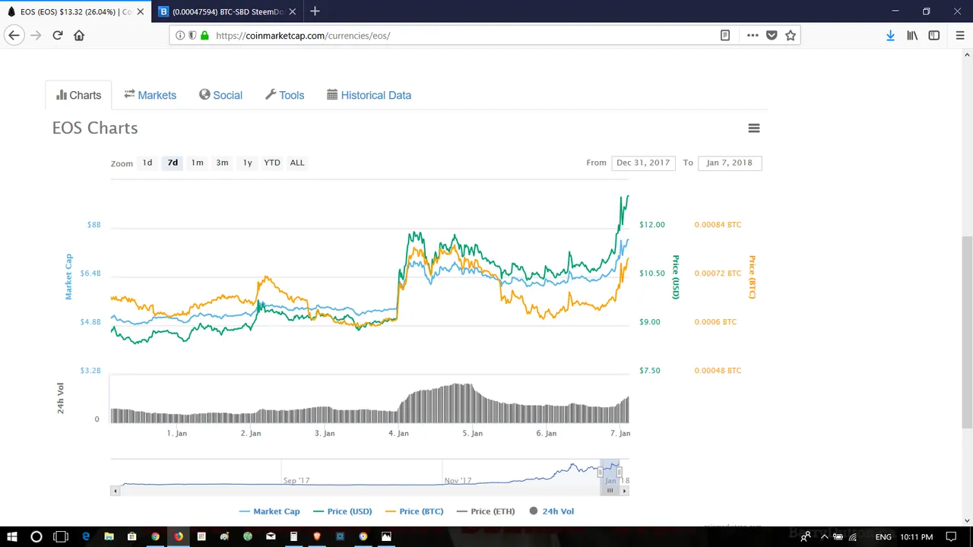Click navigator left scroll arrow under chart
Viewport: 973px width, 547px height.
tap(116, 491)
